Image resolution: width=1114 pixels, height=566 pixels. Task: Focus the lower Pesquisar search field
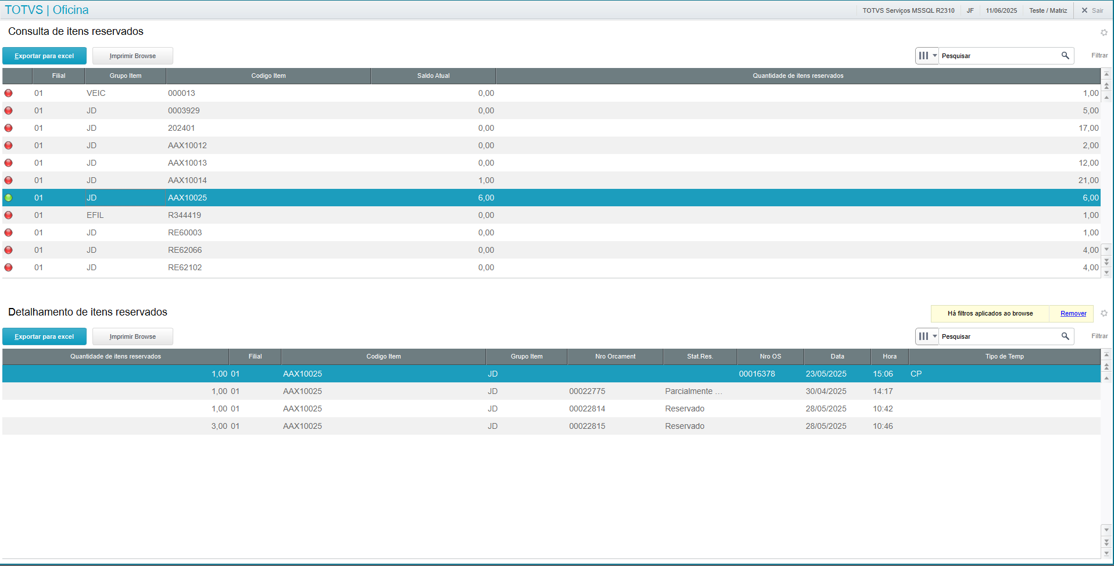tap(999, 336)
